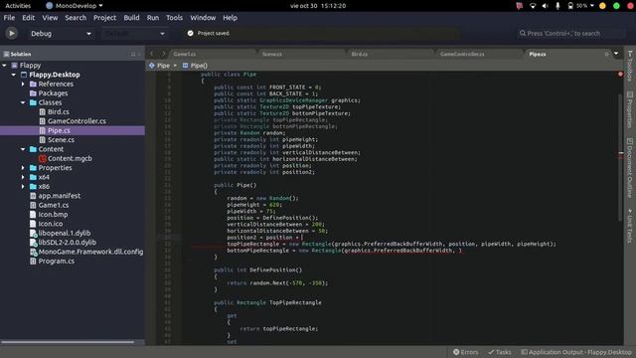Expand the x86 folder
Image resolution: width=636 pixels, height=358 pixels.
click(x=23, y=187)
